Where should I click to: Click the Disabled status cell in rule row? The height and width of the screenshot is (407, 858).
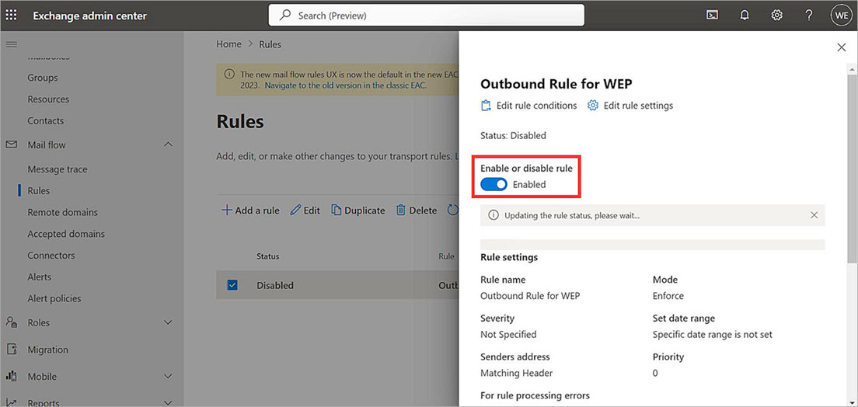coord(275,285)
